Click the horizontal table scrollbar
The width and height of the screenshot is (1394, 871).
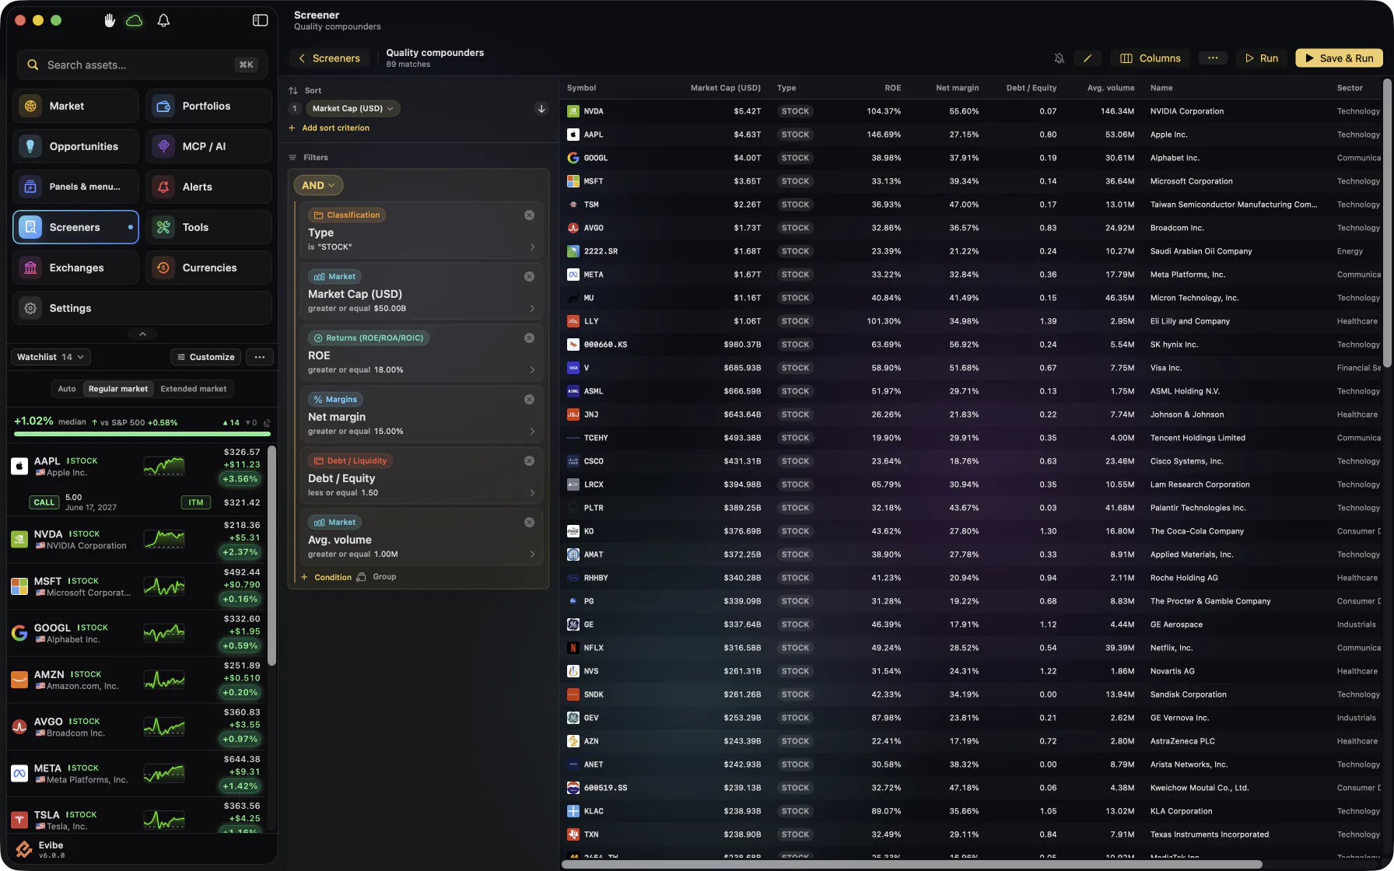[912, 864]
